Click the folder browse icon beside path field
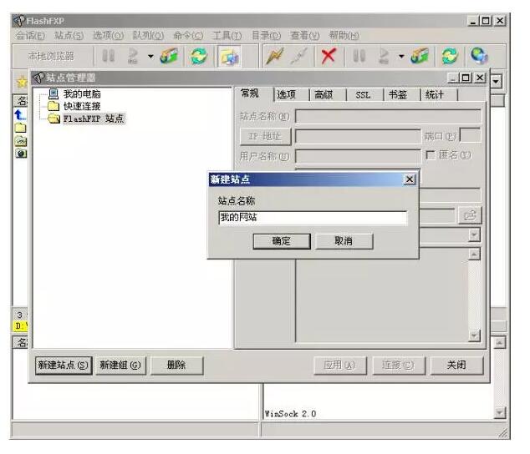The height and width of the screenshot is (454, 530). [x=471, y=216]
